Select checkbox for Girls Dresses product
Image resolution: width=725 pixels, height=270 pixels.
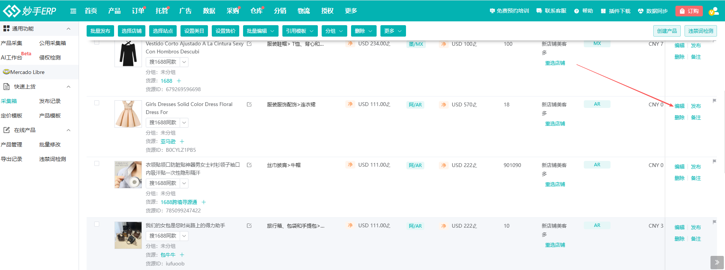tap(97, 103)
